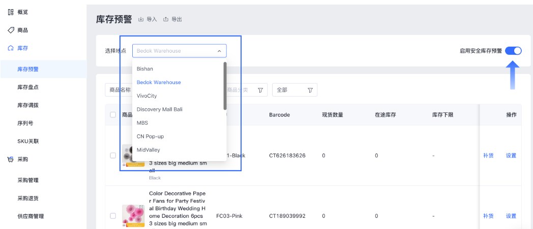This screenshot has width=533, height=229.
Task: Check the select-all checkbox in table header
Action: pos(113,115)
